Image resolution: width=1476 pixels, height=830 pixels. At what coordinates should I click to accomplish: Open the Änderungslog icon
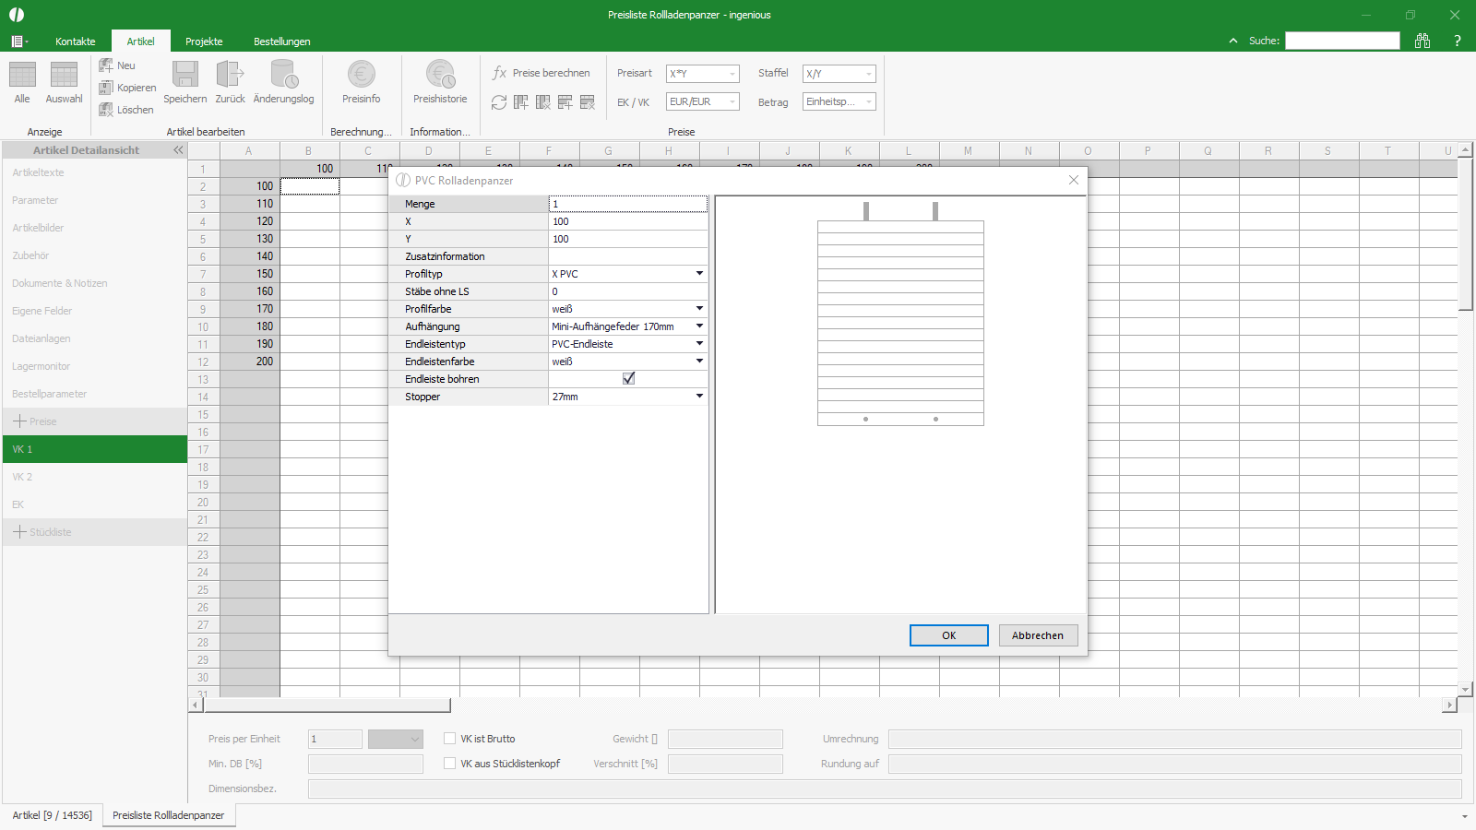[x=283, y=75]
